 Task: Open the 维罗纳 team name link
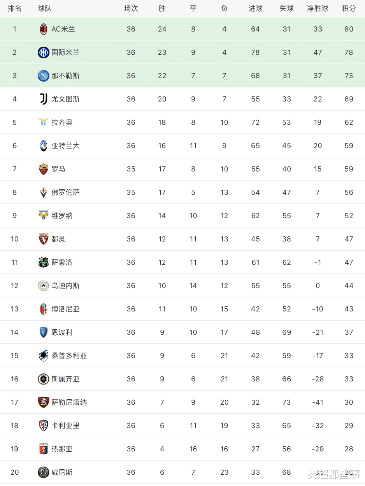62,216
